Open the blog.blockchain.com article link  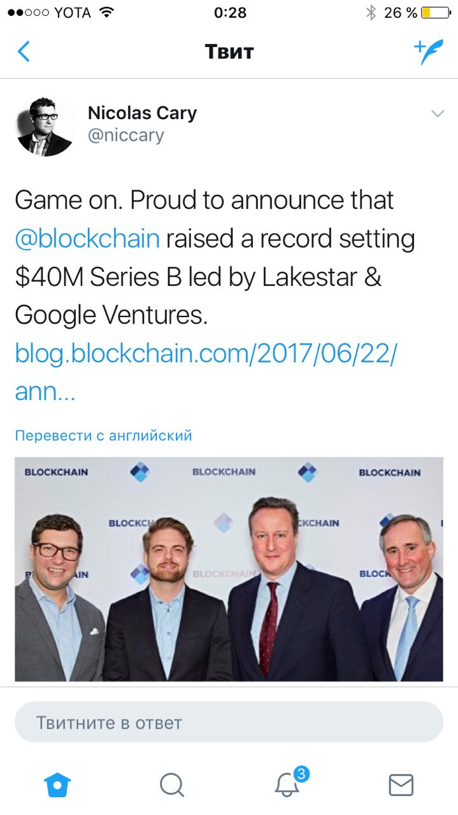[x=205, y=353]
